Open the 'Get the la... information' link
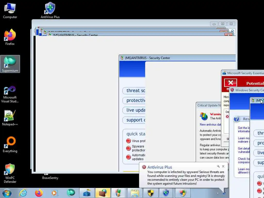The image size is (264, 198). coord(244,129)
